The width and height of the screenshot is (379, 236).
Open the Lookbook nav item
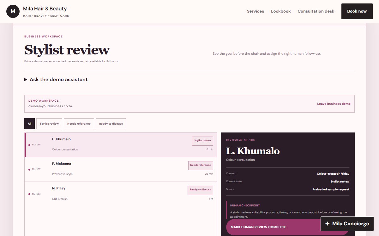(x=281, y=11)
